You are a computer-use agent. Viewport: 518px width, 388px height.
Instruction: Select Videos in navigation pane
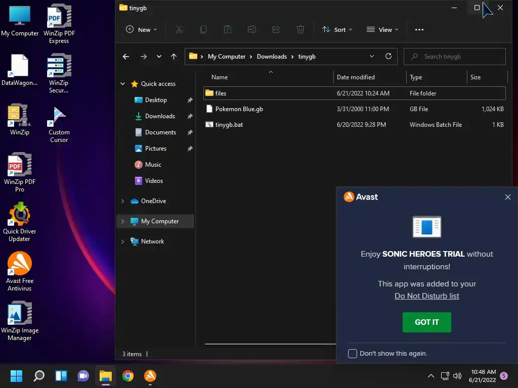tap(154, 181)
